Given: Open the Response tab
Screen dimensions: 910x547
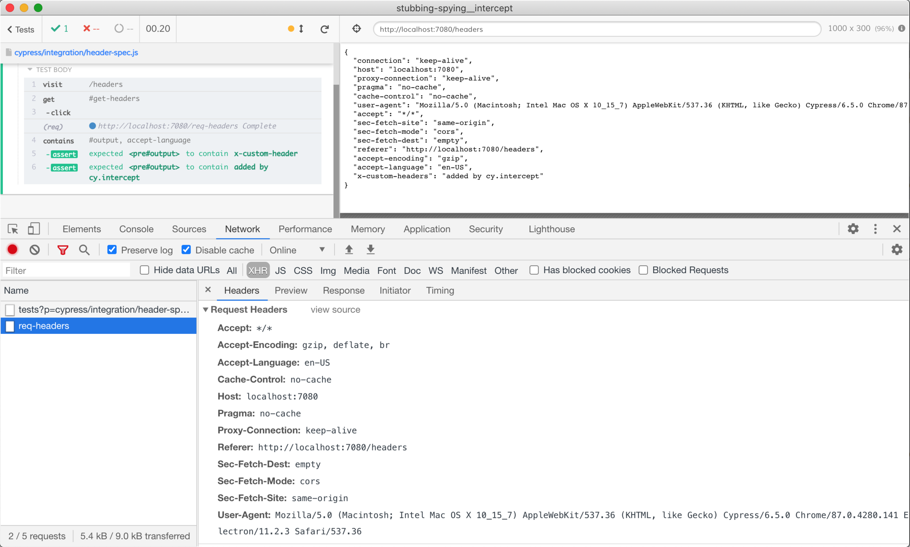Looking at the screenshot, I should coord(343,291).
